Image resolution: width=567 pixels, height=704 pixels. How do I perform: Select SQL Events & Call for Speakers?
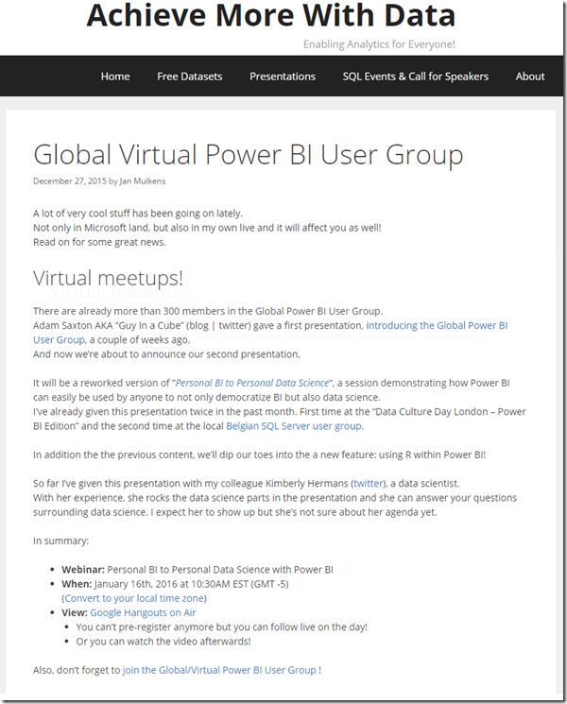click(x=416, y=77)
